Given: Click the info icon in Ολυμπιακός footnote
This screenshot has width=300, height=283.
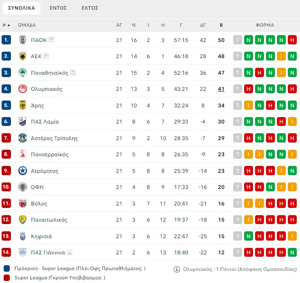Looking at the screenshot, I should (177, 269).
